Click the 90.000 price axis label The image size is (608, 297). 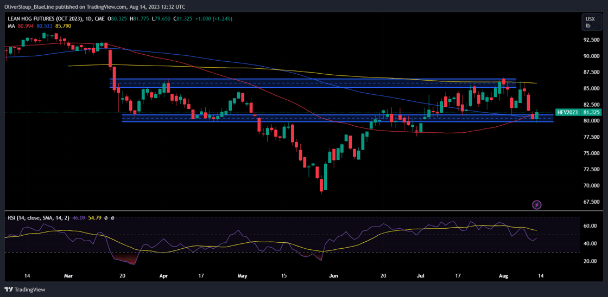592,56
